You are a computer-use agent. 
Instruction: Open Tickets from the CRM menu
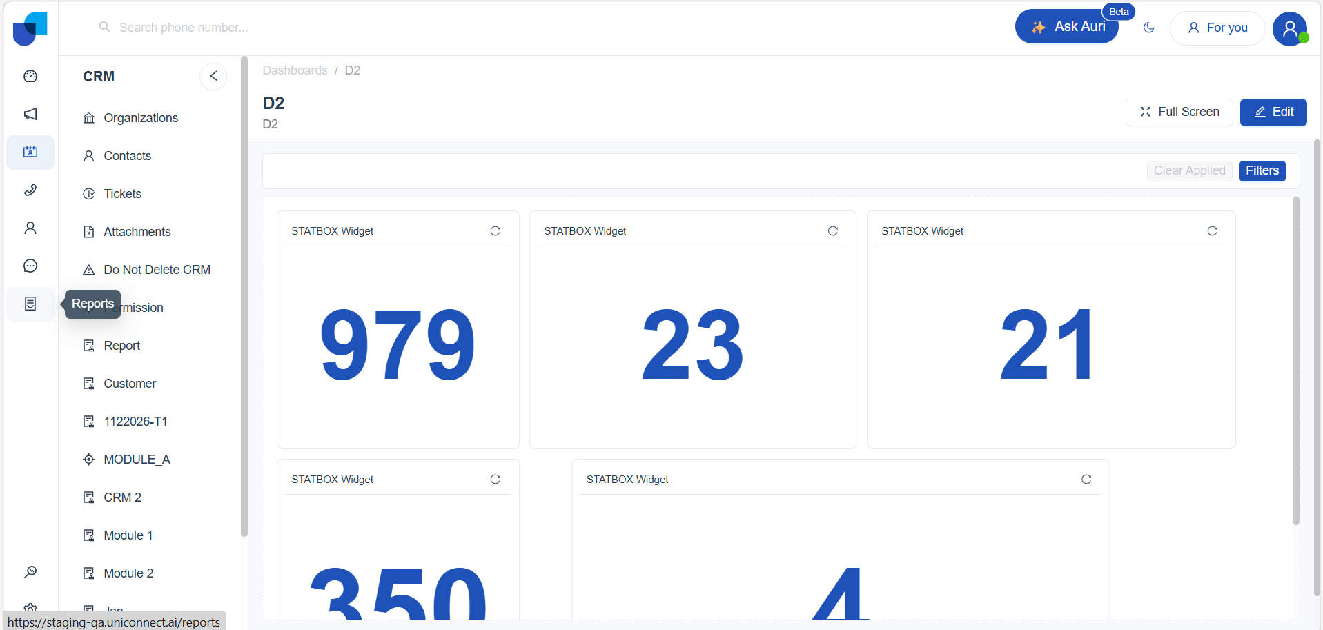[122, 194]
